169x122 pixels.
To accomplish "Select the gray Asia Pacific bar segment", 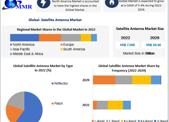I will (x=71, y=38).
